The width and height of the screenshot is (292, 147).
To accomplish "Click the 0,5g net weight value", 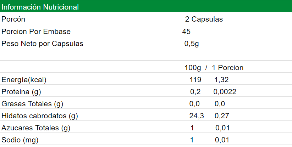I will click(192, 44).
